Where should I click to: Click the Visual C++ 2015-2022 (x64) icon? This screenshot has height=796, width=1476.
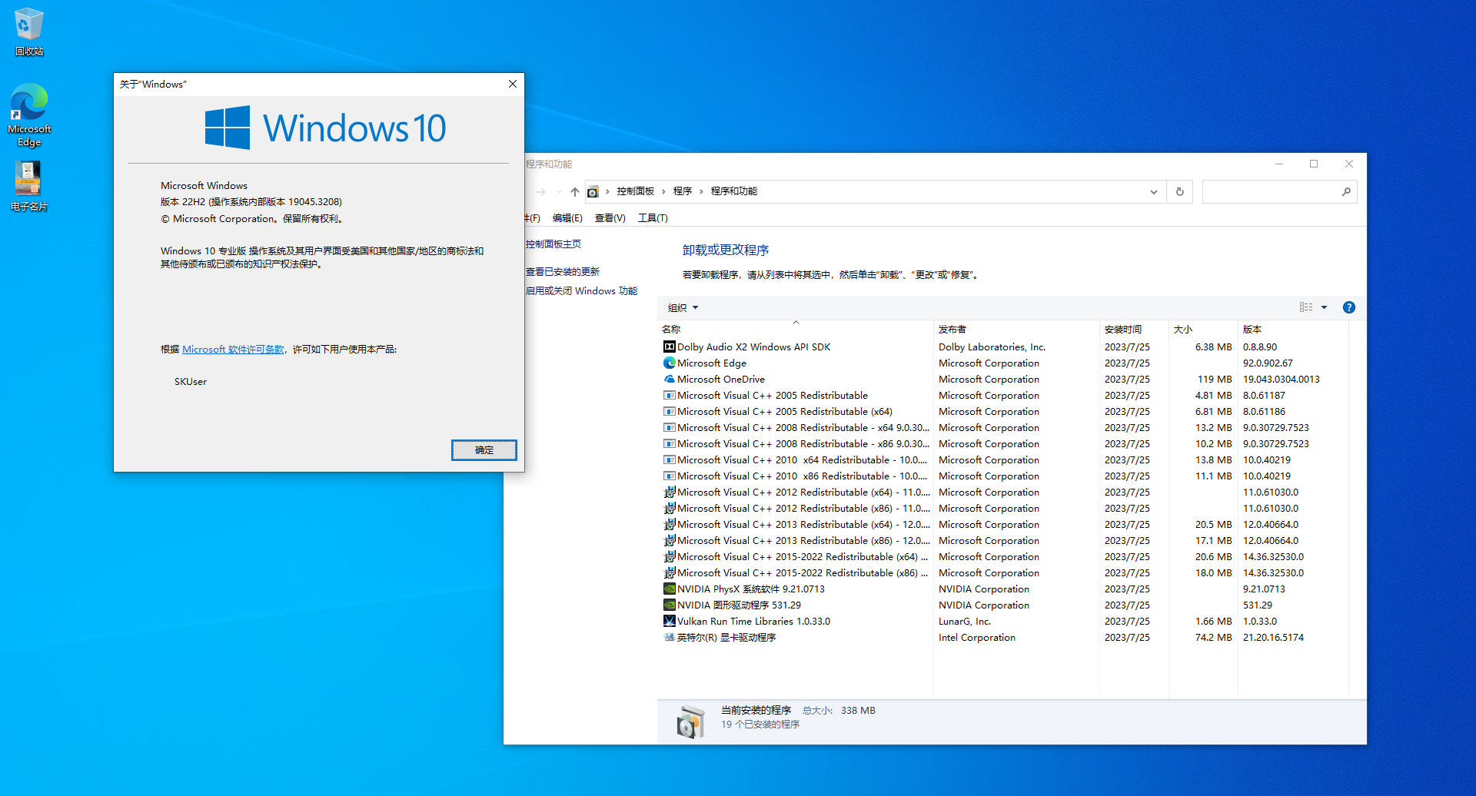[670, 557]
